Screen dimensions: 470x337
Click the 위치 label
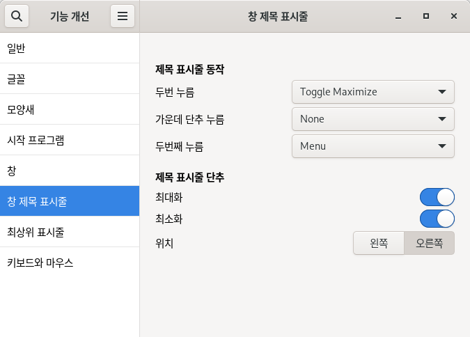tap(164, 244)
